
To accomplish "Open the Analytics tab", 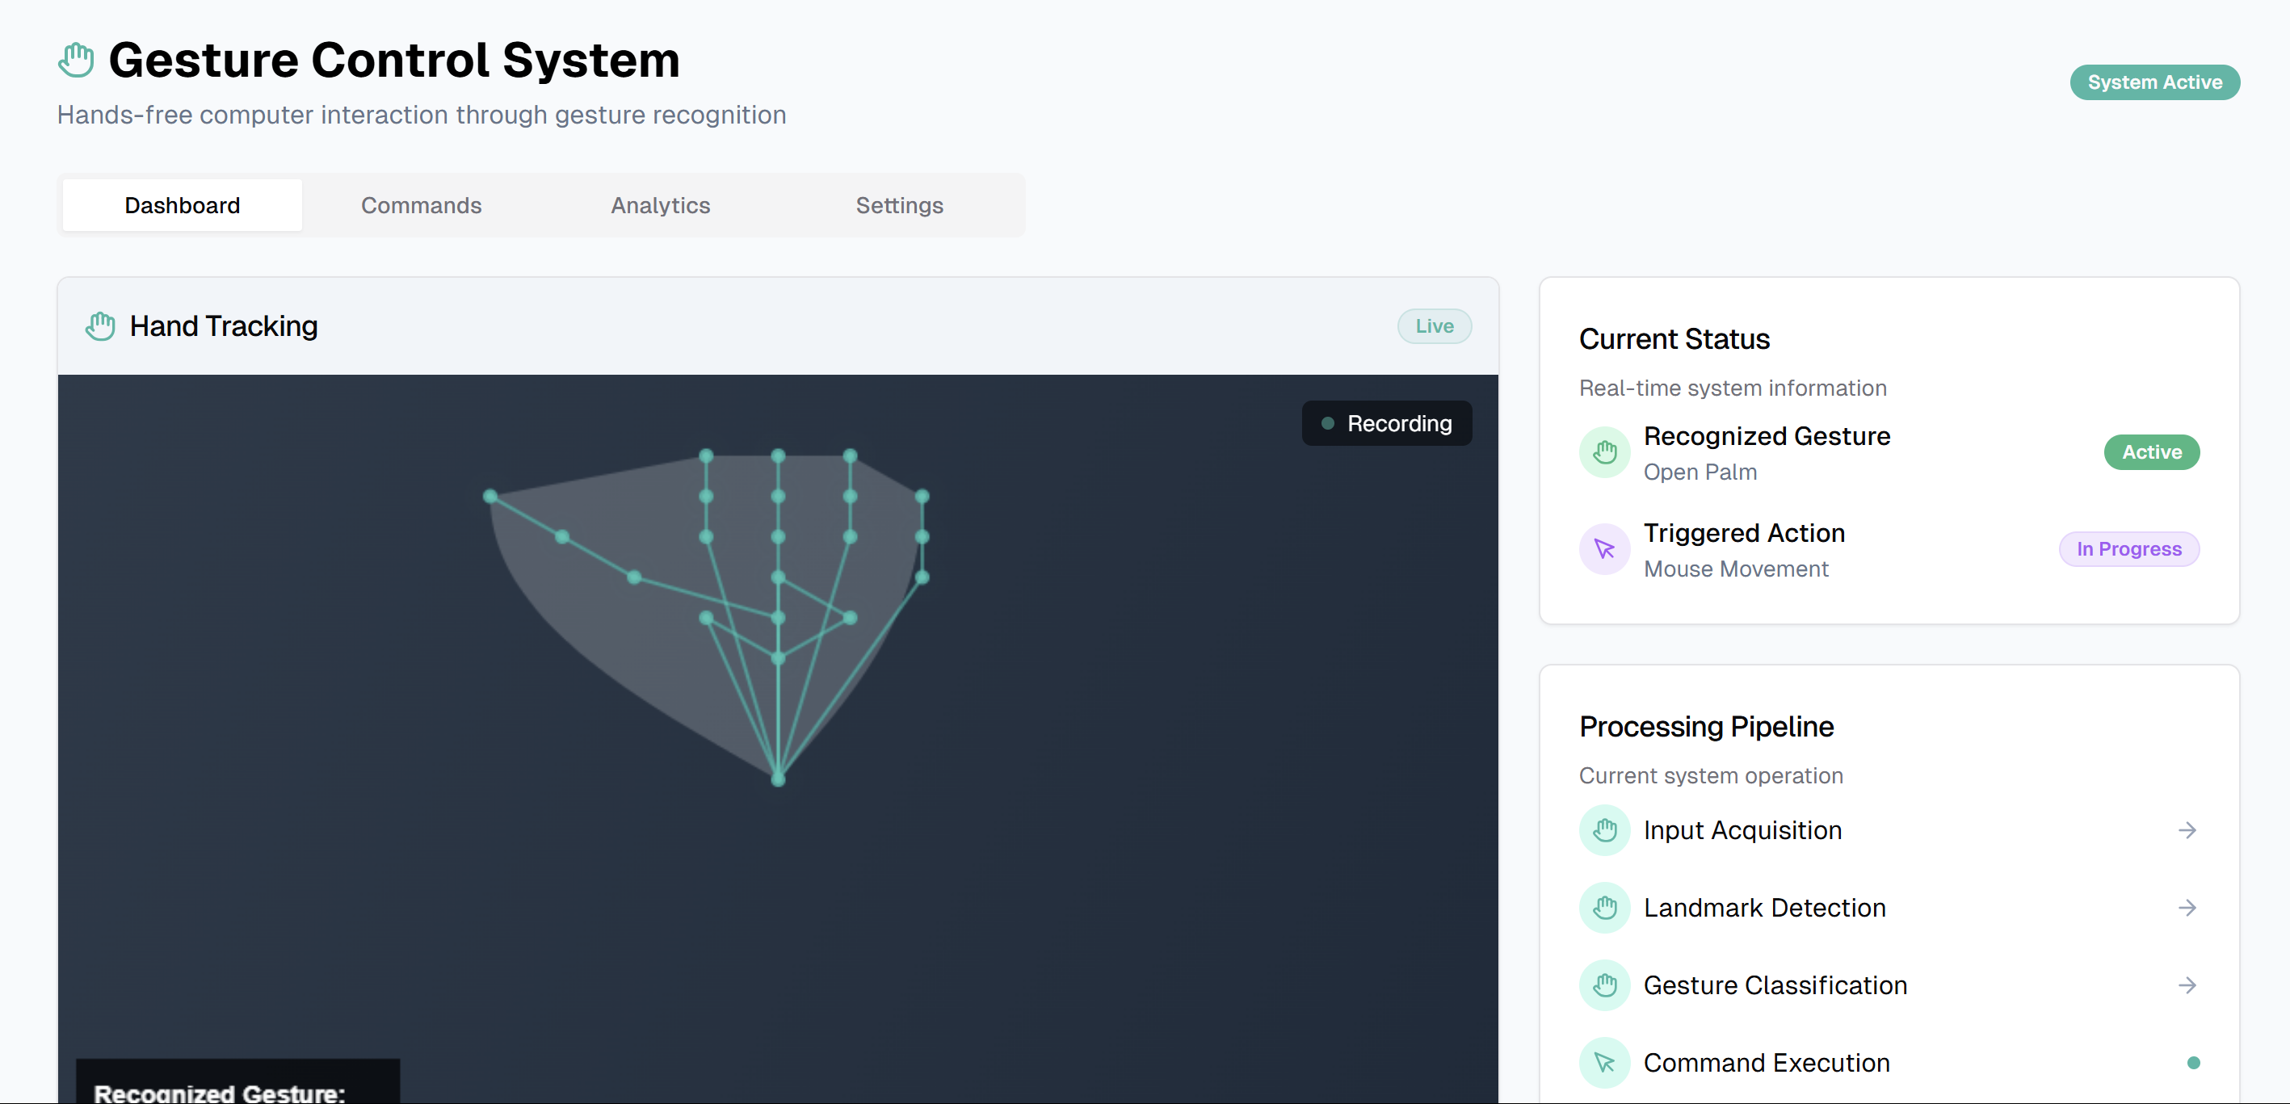I will [x=660, y=204].
